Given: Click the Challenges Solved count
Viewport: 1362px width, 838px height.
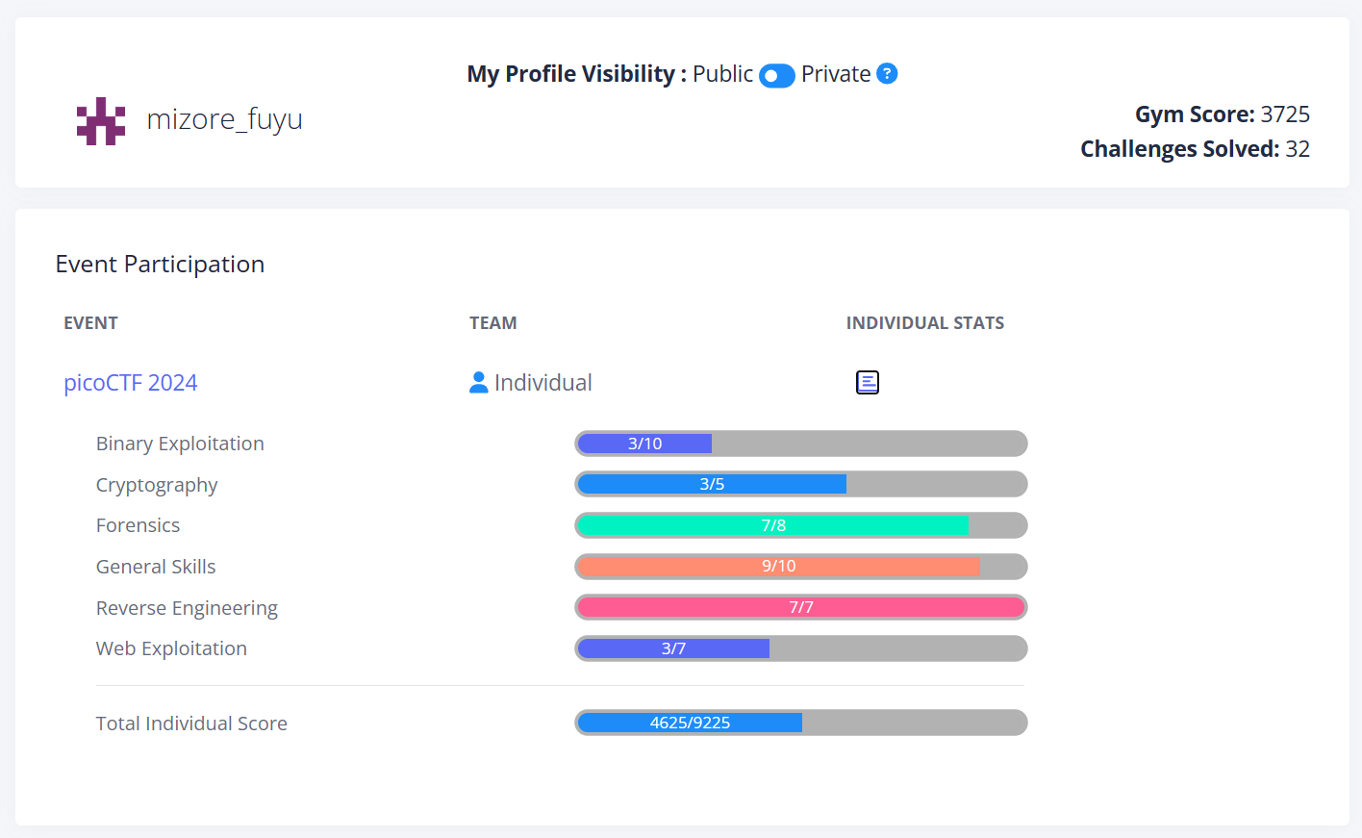Looking at the screenshot, I should tap(1298, 149).
